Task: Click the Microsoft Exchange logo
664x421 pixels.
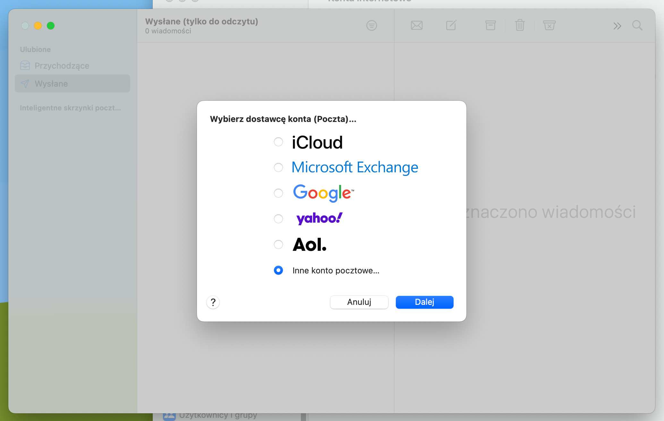Action: 355,167
